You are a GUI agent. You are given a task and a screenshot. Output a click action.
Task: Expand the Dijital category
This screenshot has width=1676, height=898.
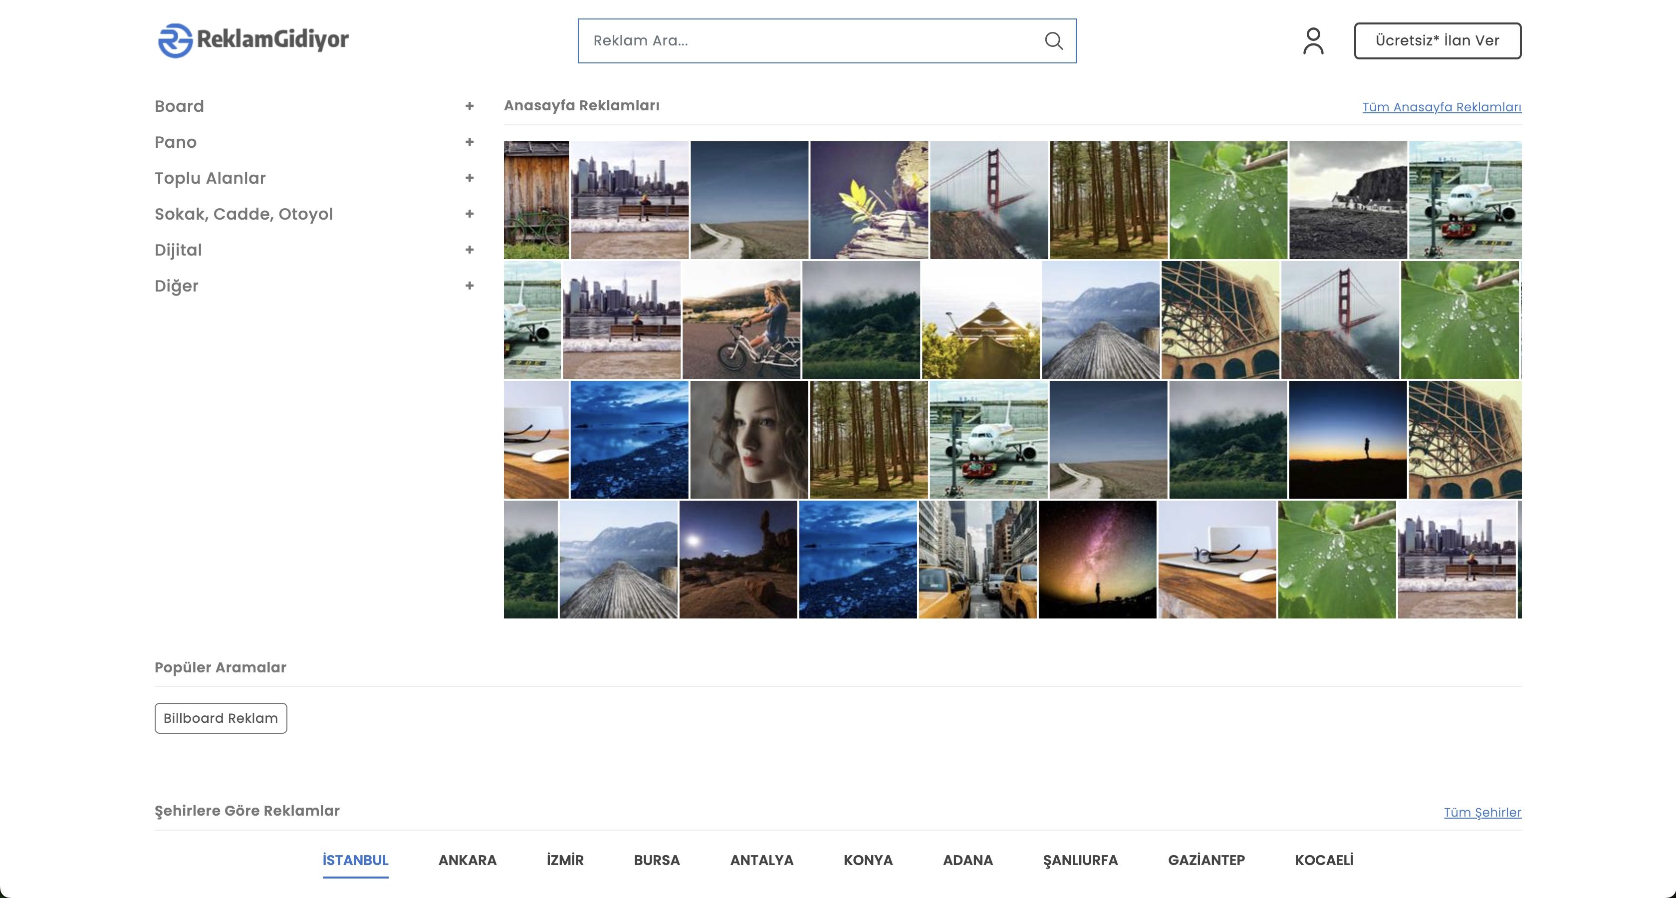(x=469, y=250)
